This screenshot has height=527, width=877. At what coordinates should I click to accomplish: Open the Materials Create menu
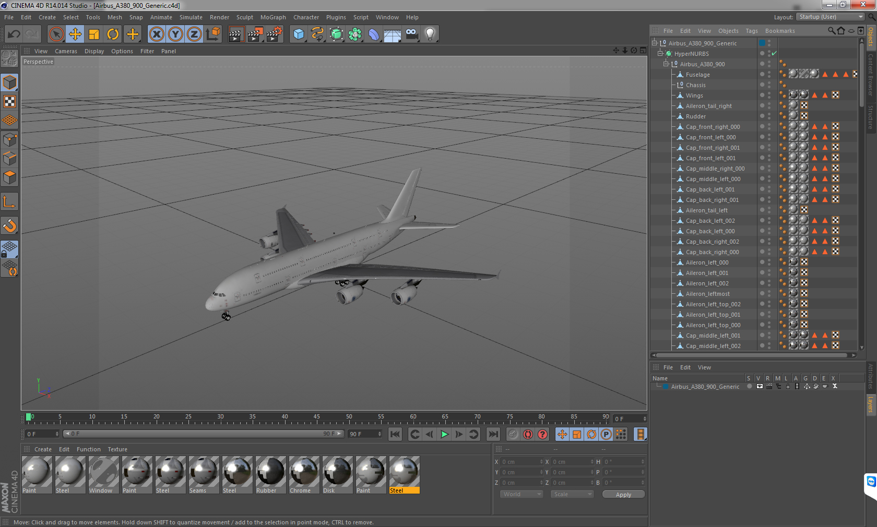(43, 449)
